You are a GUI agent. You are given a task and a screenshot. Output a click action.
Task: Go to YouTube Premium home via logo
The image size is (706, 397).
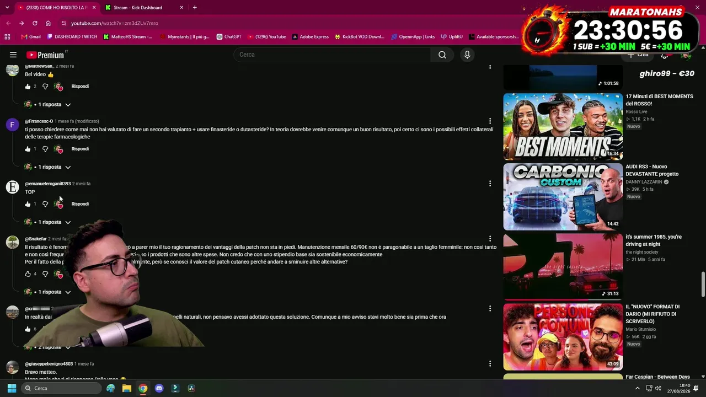coord(45,55)
